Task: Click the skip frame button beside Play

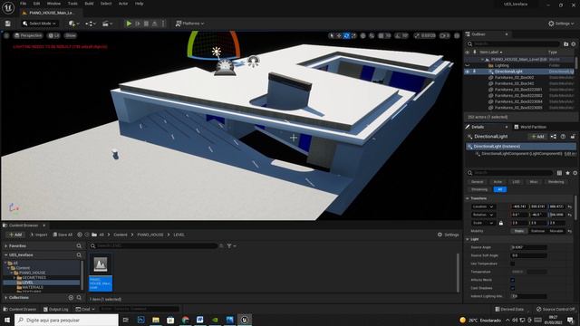Action: click(x=138, y=24)
